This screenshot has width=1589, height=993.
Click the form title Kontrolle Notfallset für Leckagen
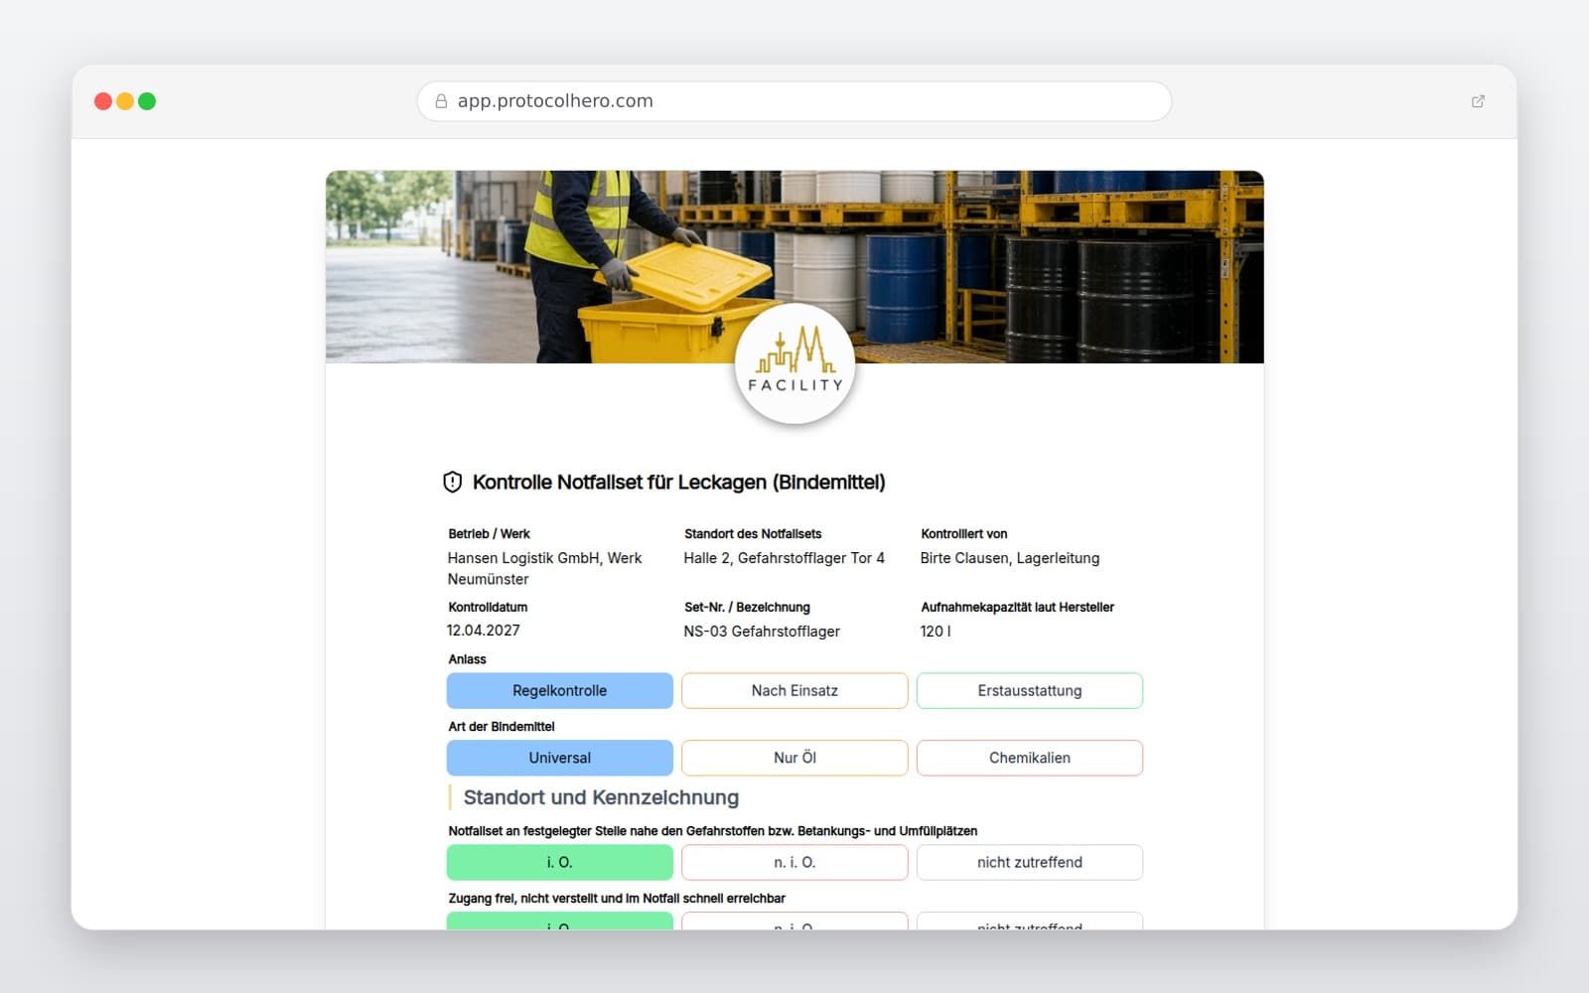tap(678, 483)
